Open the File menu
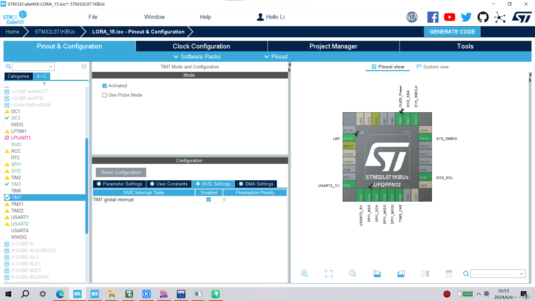 [x=93, y=17]
